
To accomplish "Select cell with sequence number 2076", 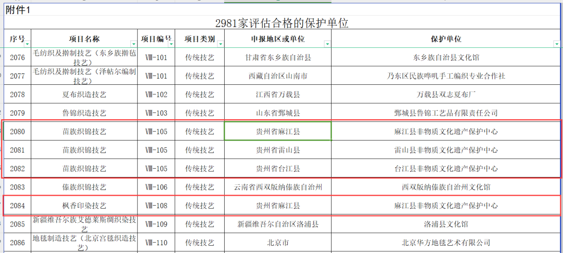I will [x=18, y=57].
